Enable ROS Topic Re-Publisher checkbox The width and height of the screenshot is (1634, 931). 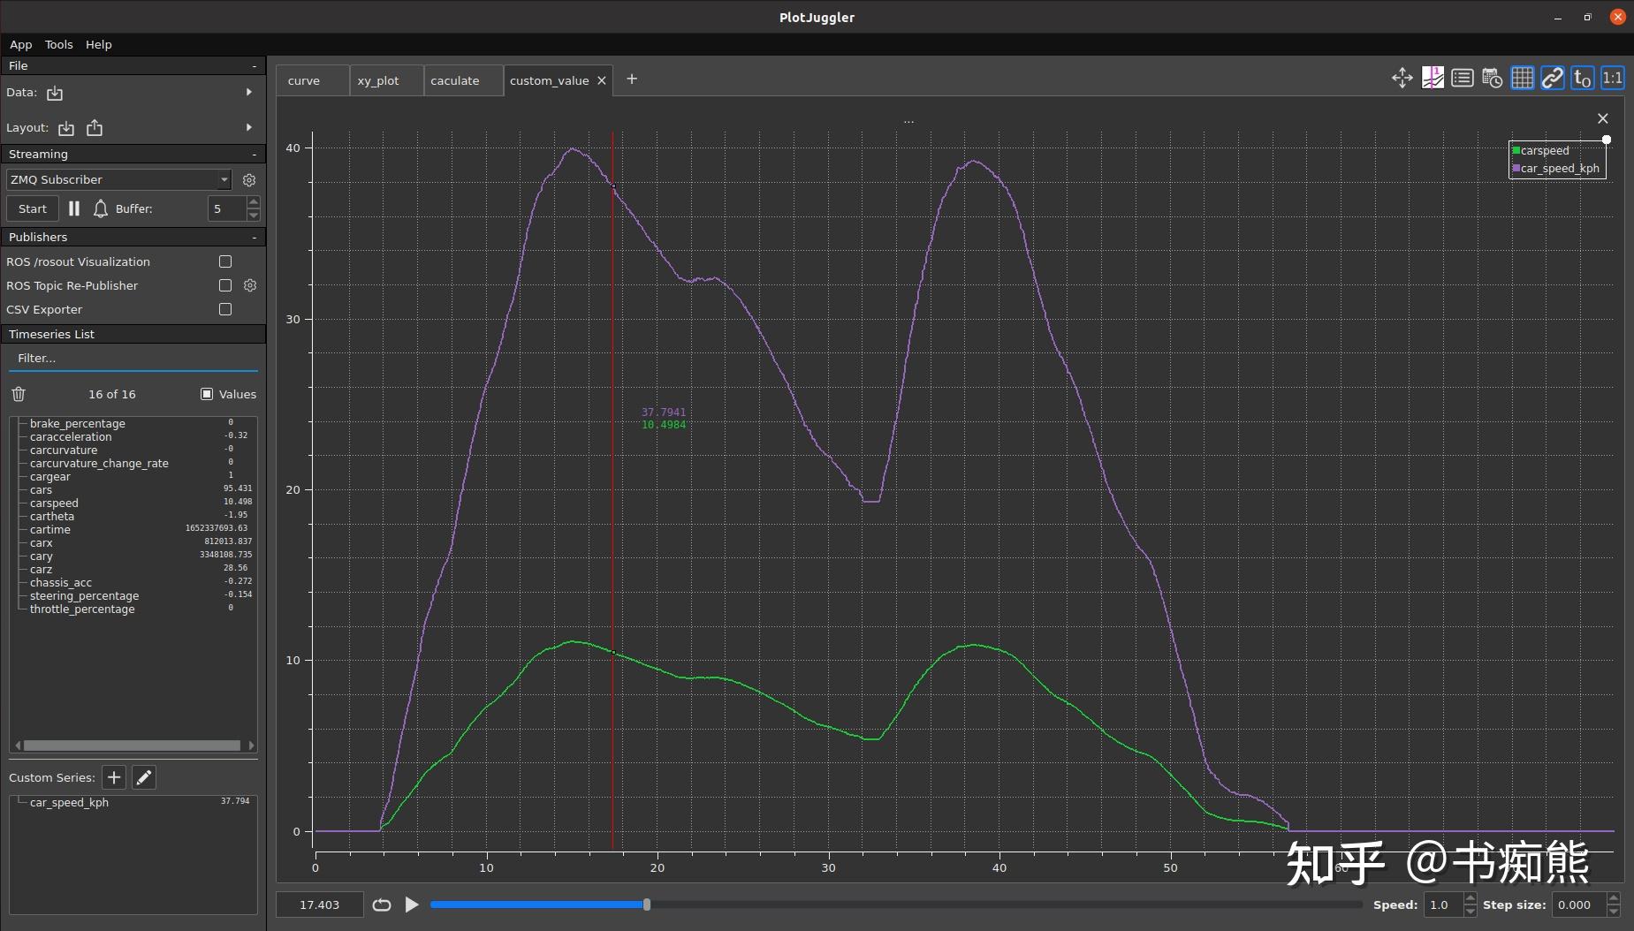tap(225, 285)
